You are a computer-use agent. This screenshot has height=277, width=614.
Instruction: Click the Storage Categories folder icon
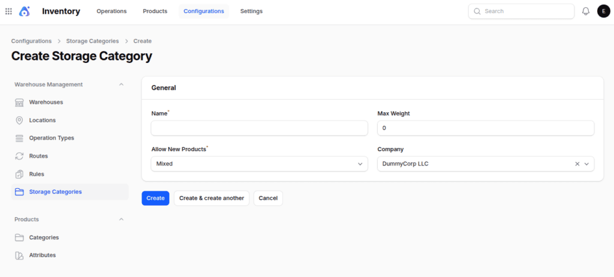(19, 192)
